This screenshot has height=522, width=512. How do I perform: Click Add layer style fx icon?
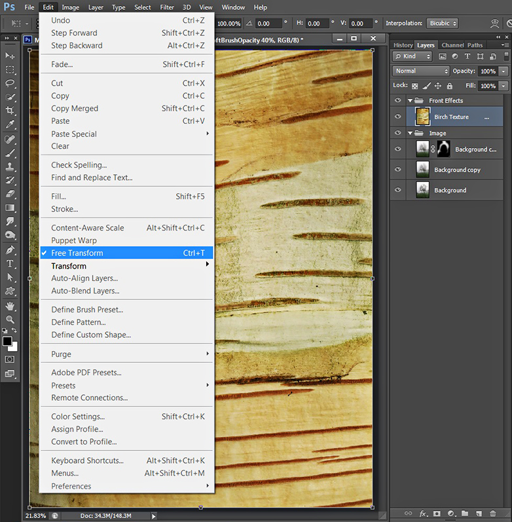click(423, 513)
